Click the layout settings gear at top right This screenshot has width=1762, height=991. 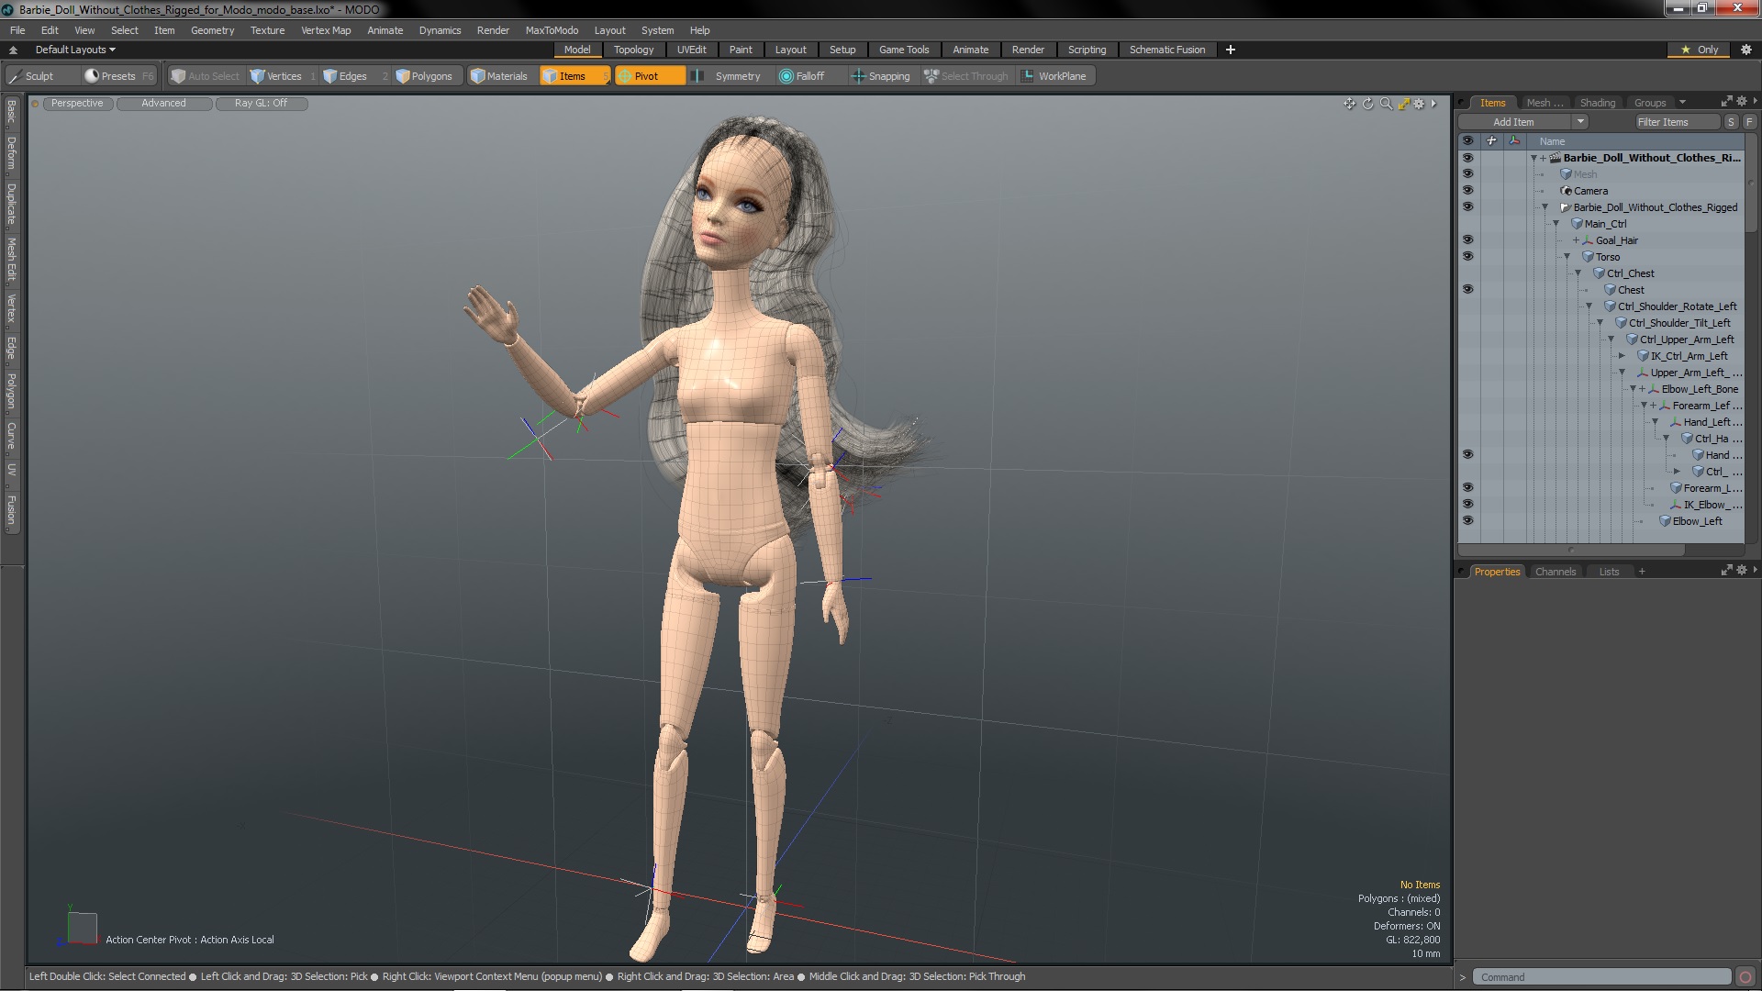1746,50
